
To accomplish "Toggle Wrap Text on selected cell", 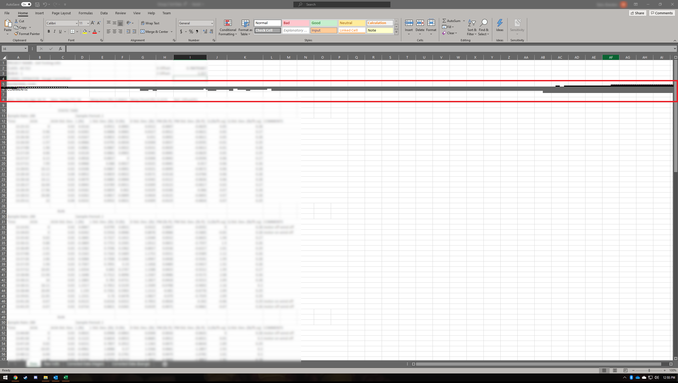I will (x=150, y=23).
